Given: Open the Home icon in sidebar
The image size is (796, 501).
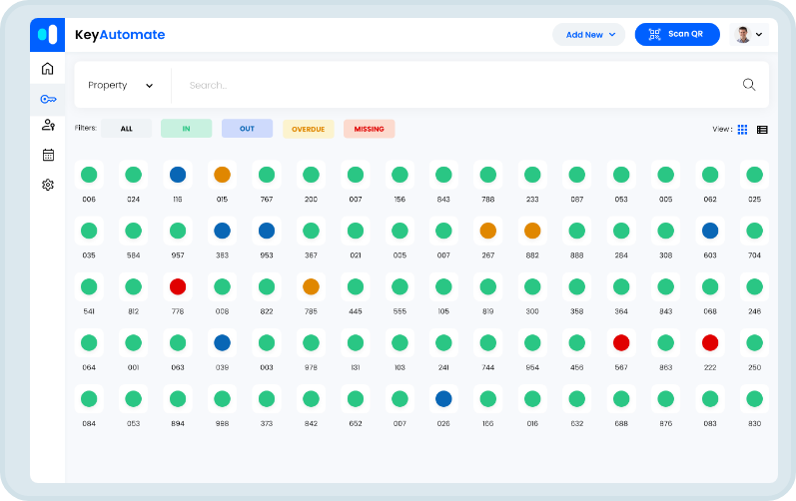Looking at the screenshot, I should (47, 69).
